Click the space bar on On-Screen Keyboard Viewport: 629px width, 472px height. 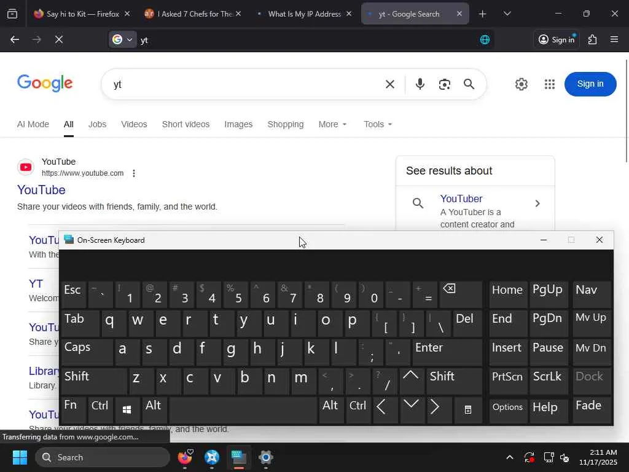(243, 410)
